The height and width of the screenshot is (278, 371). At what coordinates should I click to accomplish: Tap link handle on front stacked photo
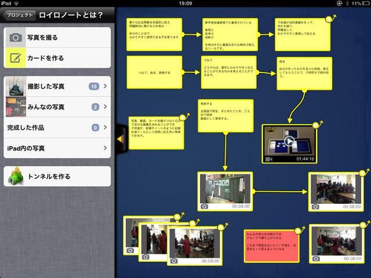pos(222,227)
